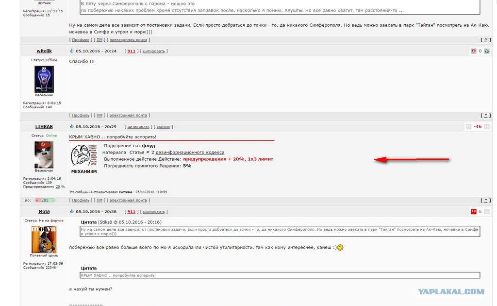Click электронная почта below LIHBAR's post
The height and width of the screenshot is (306, 497).
coord(128,201)
